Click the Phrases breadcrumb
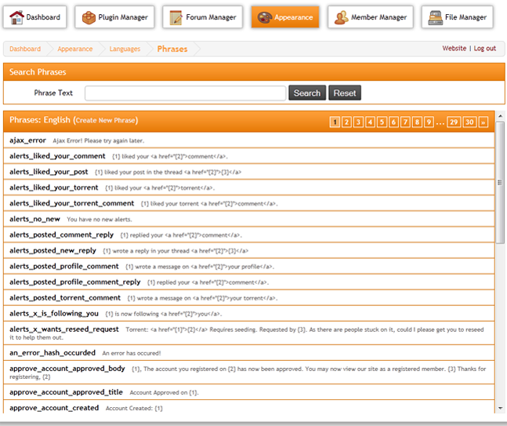Image resolution: width=507 pixels, height=426 pixels. pyautogui.click(x=172, y=49)
